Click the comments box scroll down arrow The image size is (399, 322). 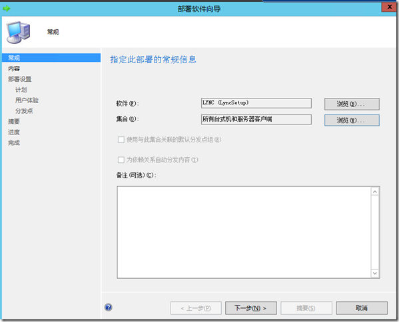click(375, 273)
